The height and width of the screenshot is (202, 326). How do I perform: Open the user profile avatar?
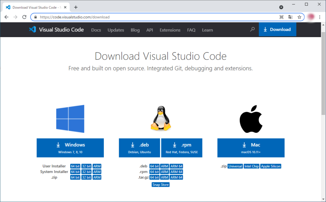click(x=311, y=17)
